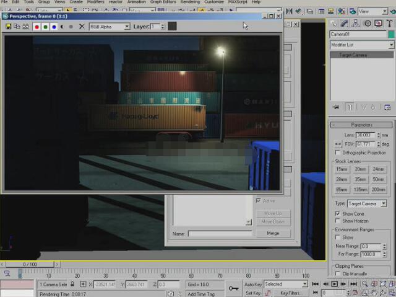Switch to the Display panel tab
The height and width of the screenshot is (297, 396).
(x=378, y=24)
